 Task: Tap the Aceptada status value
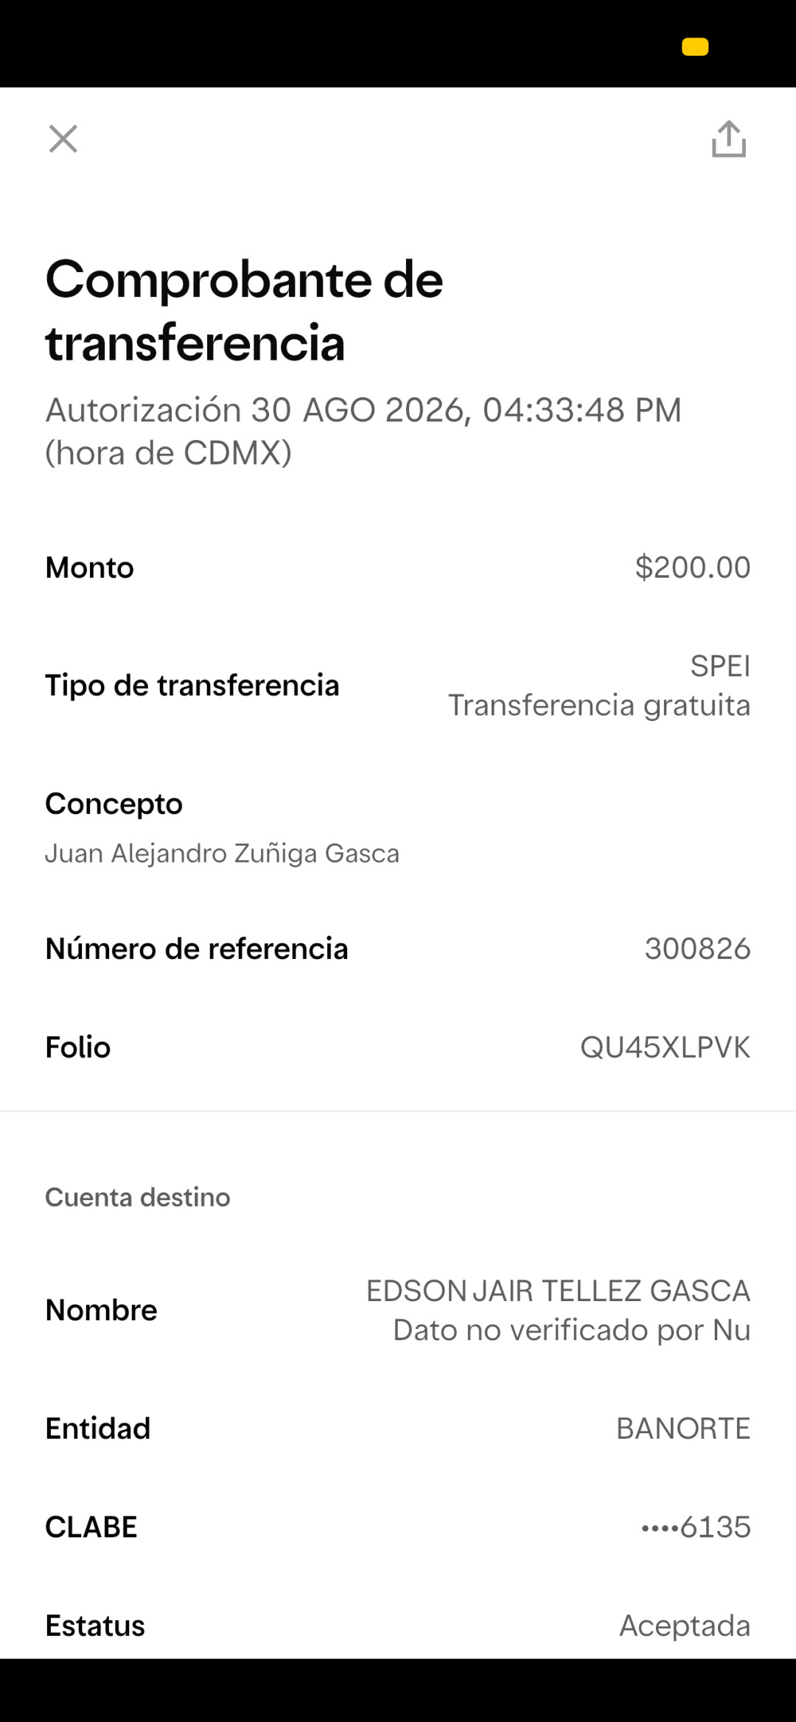685,1625
